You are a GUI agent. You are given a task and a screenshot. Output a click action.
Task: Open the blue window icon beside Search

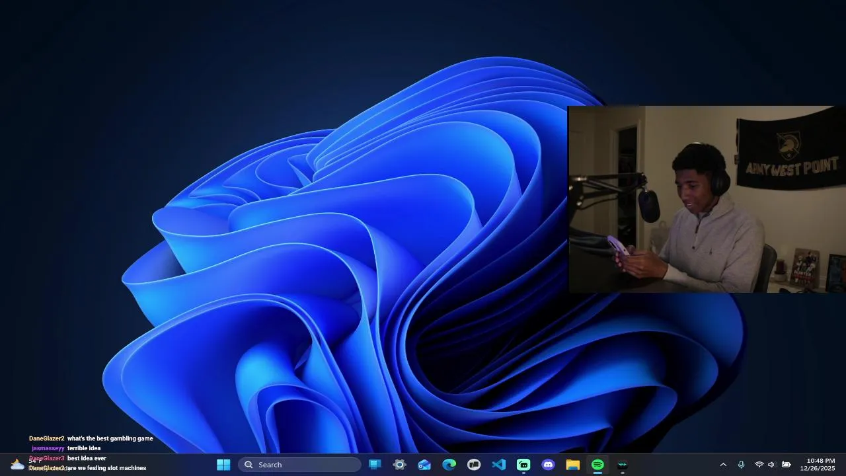[375, 465]
